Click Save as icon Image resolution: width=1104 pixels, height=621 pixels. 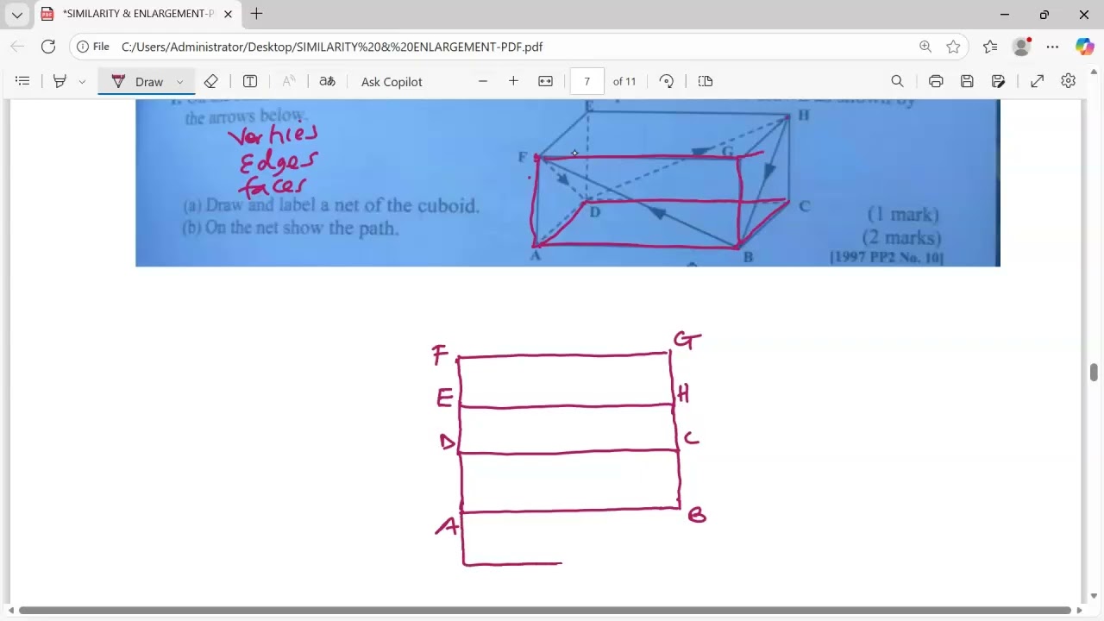[x=998, y=81]
